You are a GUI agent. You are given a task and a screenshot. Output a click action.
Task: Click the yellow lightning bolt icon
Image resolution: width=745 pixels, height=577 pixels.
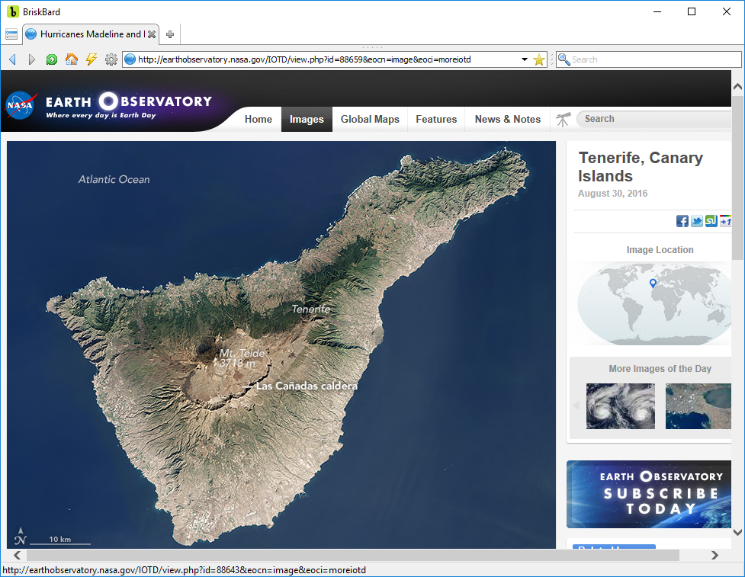[92, 59]
